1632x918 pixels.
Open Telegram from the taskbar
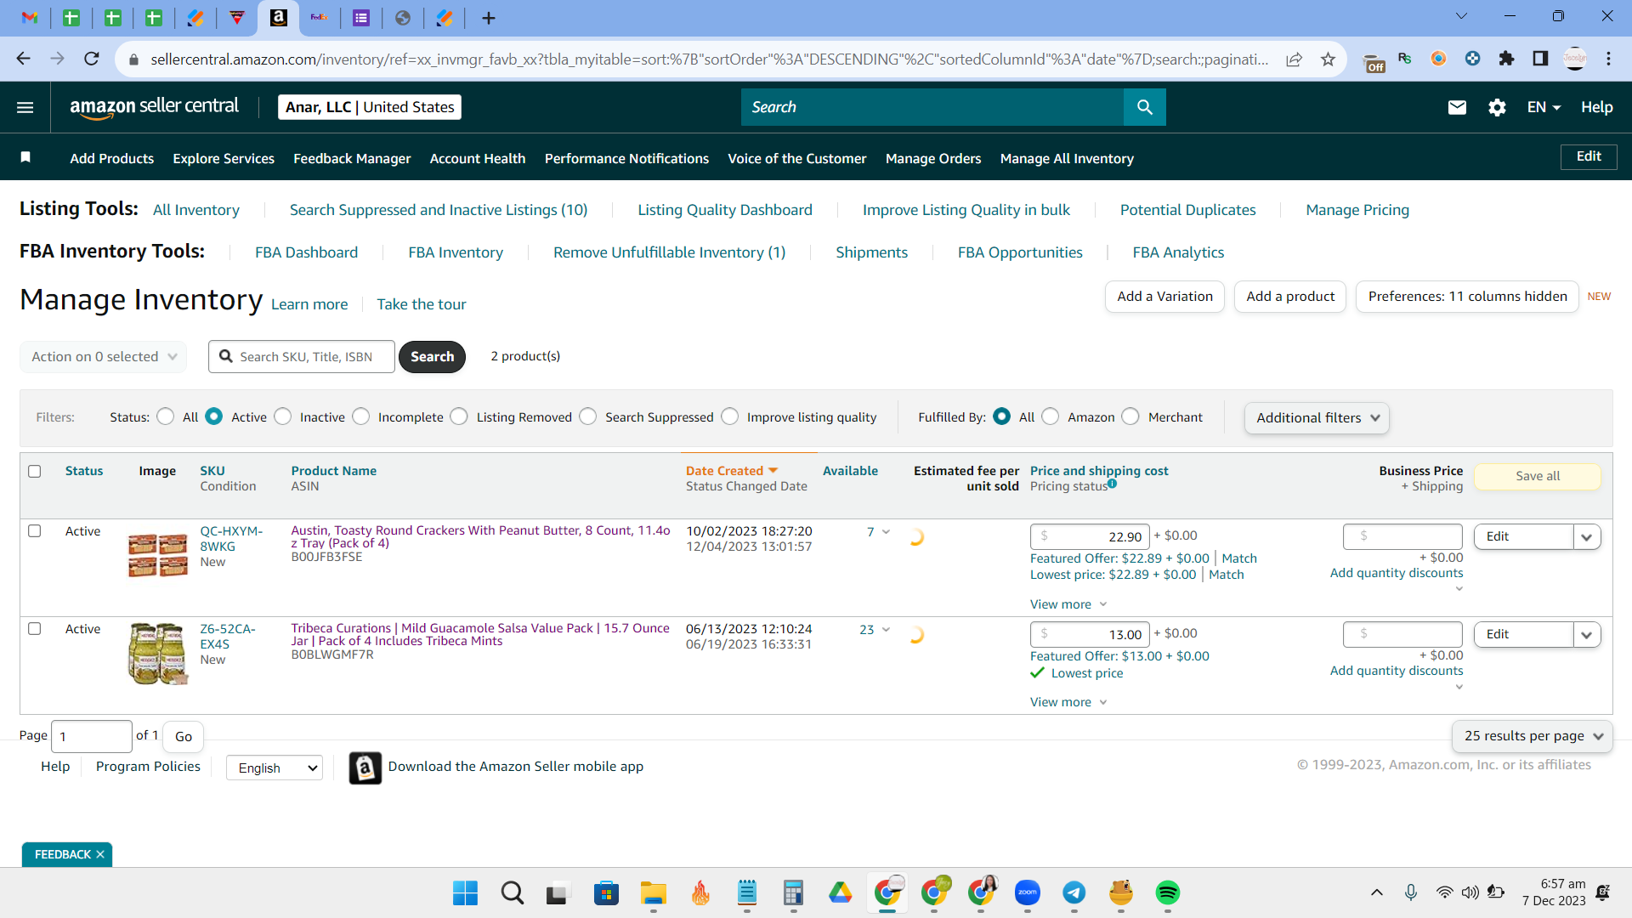[1074, 892]
